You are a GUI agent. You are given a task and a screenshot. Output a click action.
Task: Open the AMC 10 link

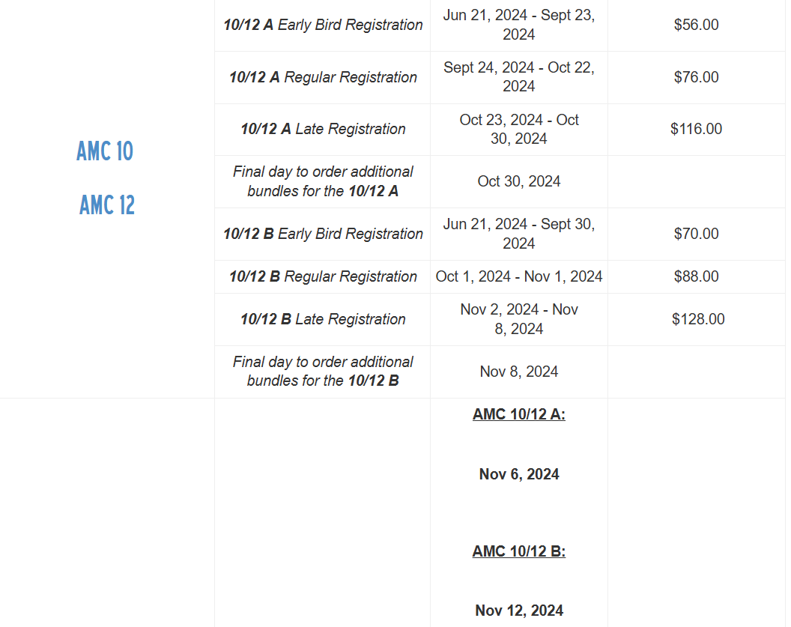click(x=105, y=151)
